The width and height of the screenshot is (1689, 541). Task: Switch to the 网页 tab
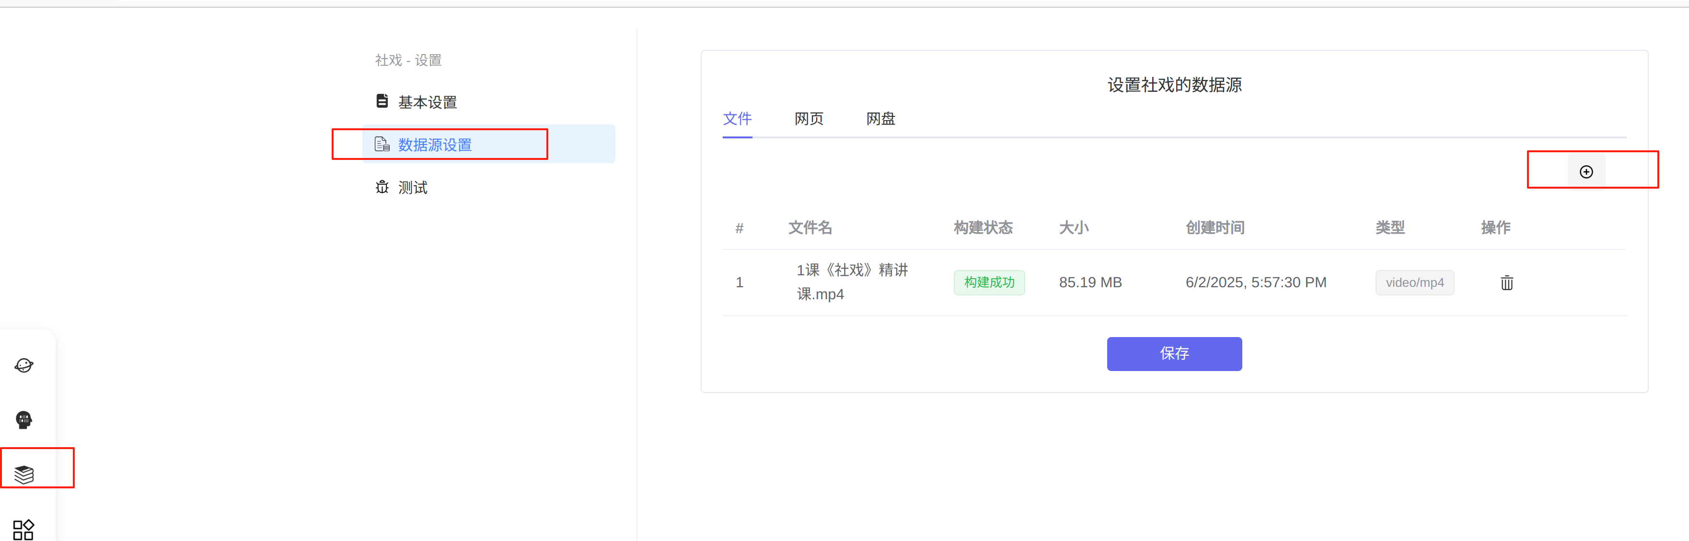pyautogui.click(x=809, y=119)
